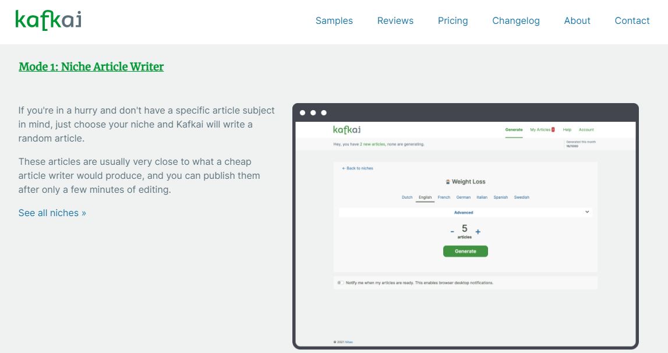Viewport: 668px width, 353px height.
Task: Click the Generated this month counter
Action: tap(581, 144)
